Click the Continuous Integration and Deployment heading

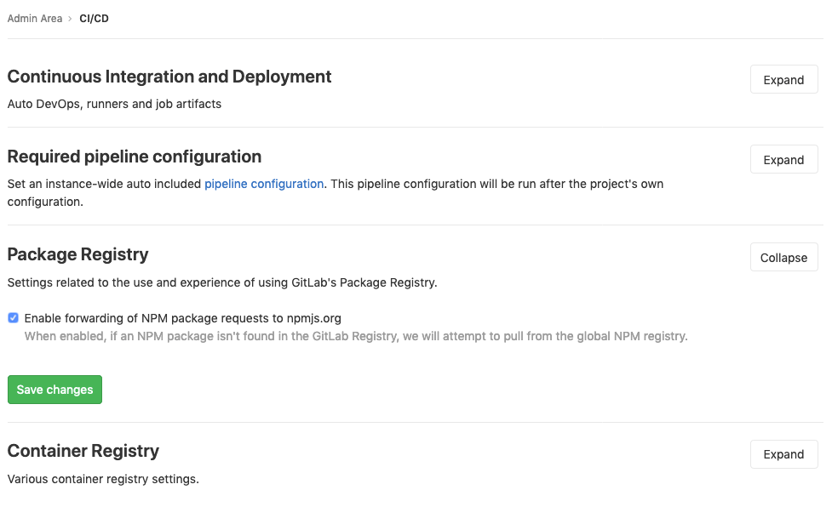point(169,77)
